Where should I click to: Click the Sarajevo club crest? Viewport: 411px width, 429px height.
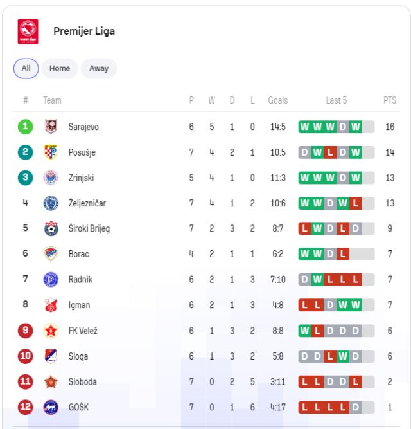point(51,127)
